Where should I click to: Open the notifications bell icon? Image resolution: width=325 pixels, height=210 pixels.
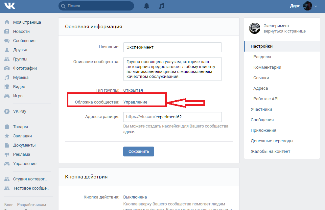147,6
